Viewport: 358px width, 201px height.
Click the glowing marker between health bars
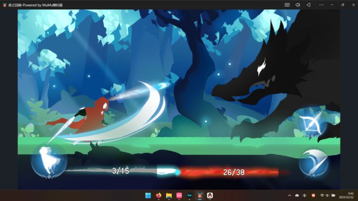click(177, 173)
